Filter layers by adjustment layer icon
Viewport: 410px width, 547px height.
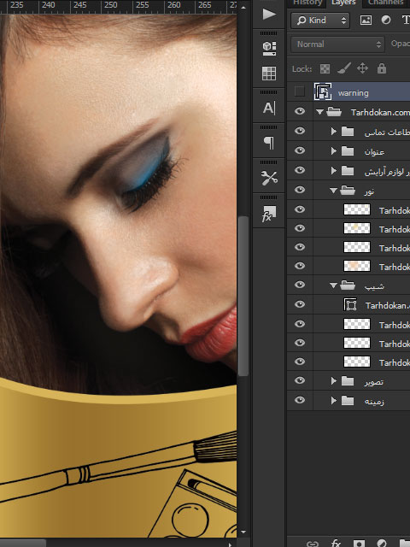(x=385, y=21)
